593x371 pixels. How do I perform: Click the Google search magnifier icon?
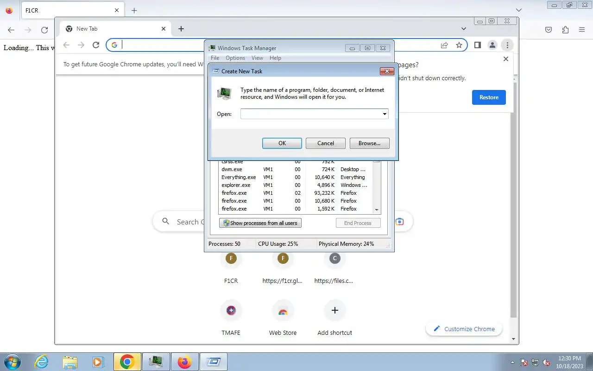165,222
